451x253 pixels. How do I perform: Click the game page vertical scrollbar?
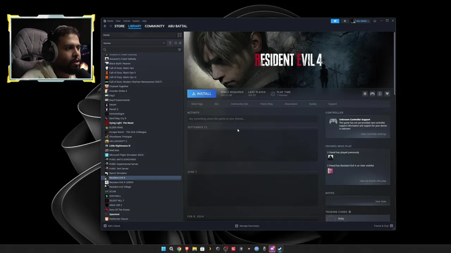tap(394, 63)
